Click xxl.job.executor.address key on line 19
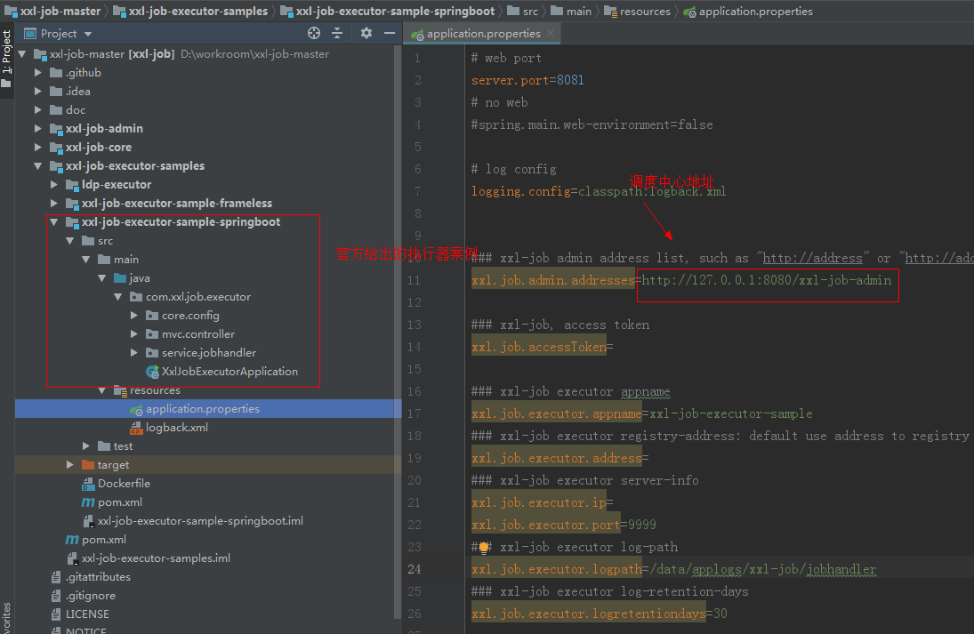This screenshot has height=634, width=974. click(x=557, y=458)
